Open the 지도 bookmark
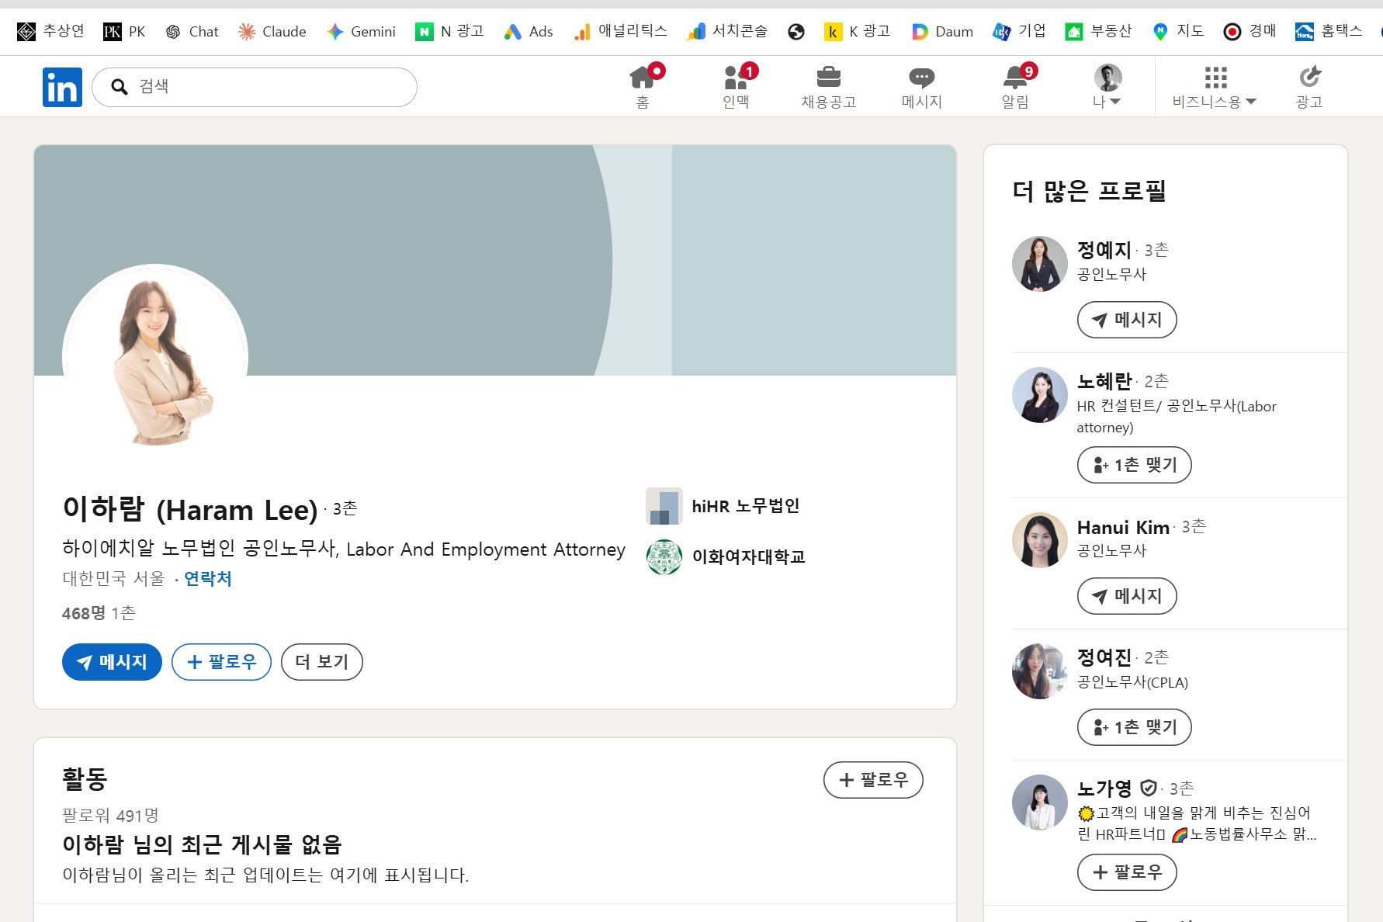The height and width of the screenshot is (922, 1383). pyautogui.click(x=1177, y=31)
